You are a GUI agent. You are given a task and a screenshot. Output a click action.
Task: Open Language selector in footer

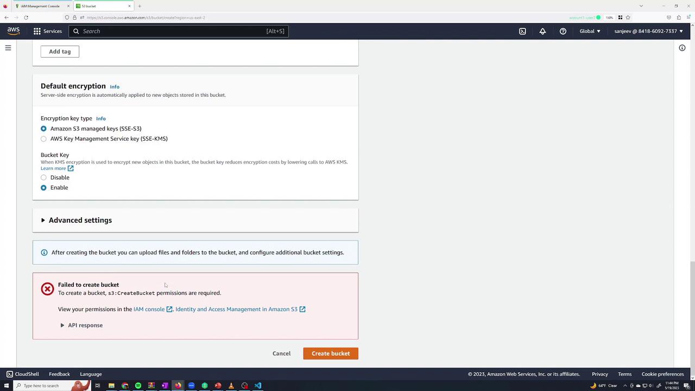91,374
